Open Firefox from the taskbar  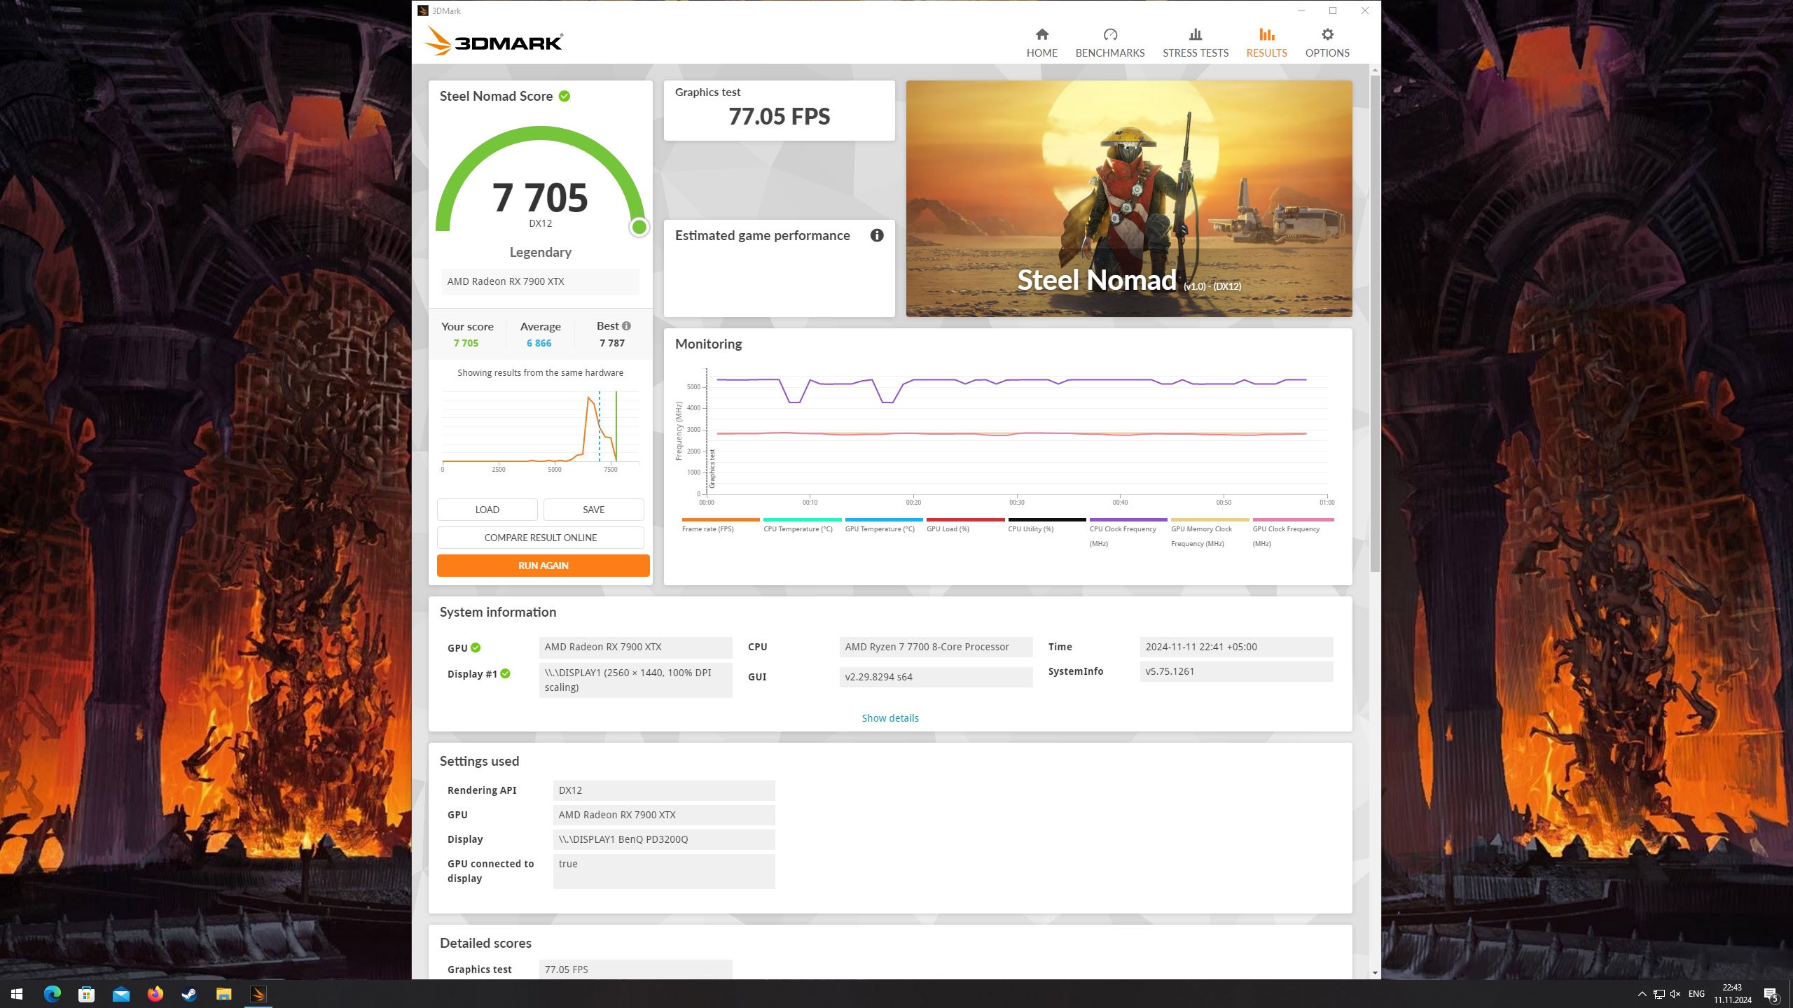pos(155,994)
